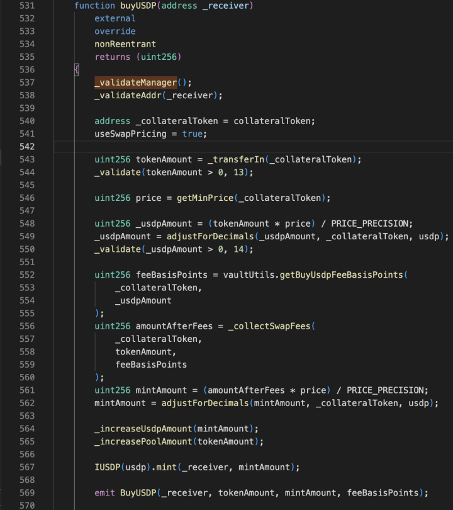Viewport: 453px width, 510px height.
Task: Click the blank current line 542
Action: [x=254, y=147]
